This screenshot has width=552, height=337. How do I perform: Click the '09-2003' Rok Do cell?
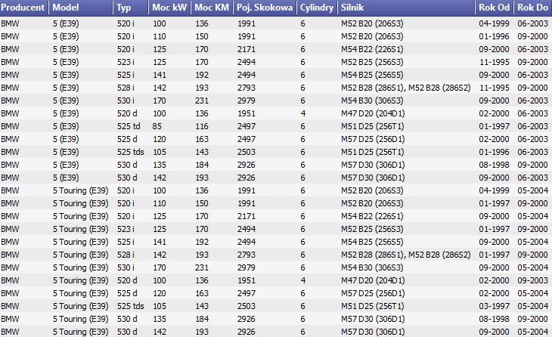click(532, 280)
